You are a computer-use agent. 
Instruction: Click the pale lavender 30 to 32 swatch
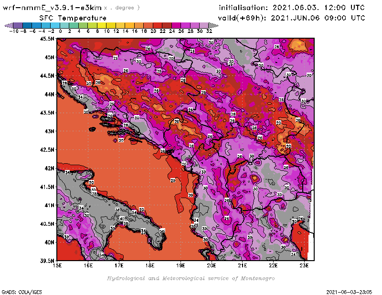click(x=204, y=25)
